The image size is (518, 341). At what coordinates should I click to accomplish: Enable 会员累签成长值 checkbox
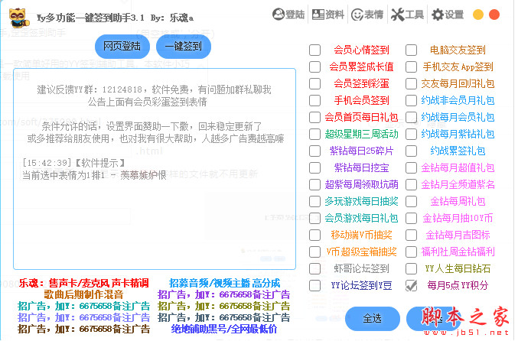(x=314, y=67)
